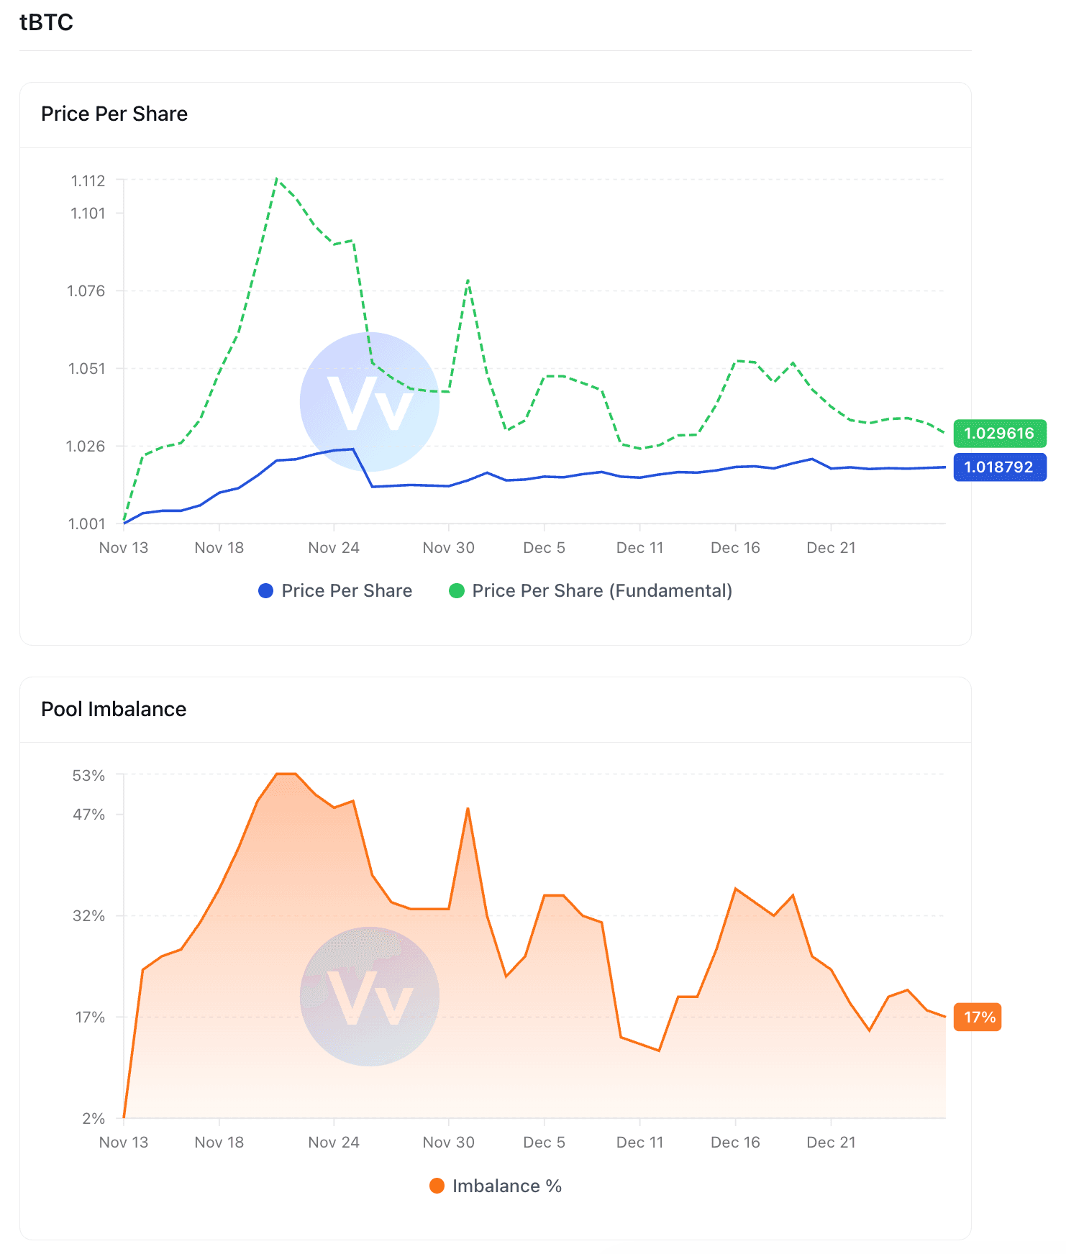Click the green Fundamental legend dot

click(457, 591)
